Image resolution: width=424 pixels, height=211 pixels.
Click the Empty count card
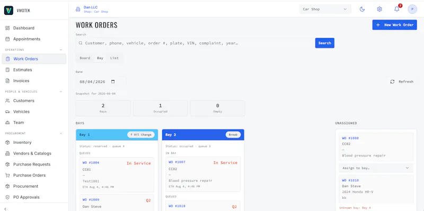point(218,108)
